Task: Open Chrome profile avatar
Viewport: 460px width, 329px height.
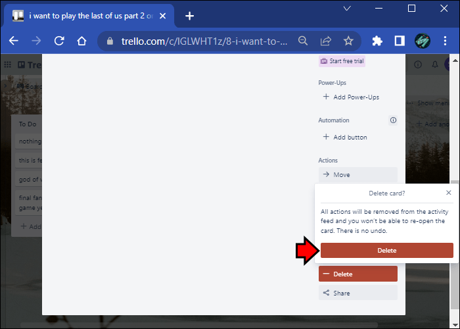Action: 423,41
